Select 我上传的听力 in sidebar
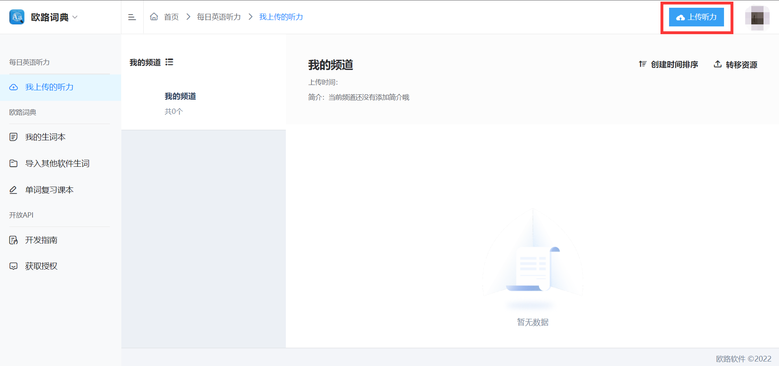Image resolution: width=779 pixels, height=366 pixels. pos(49,87)
